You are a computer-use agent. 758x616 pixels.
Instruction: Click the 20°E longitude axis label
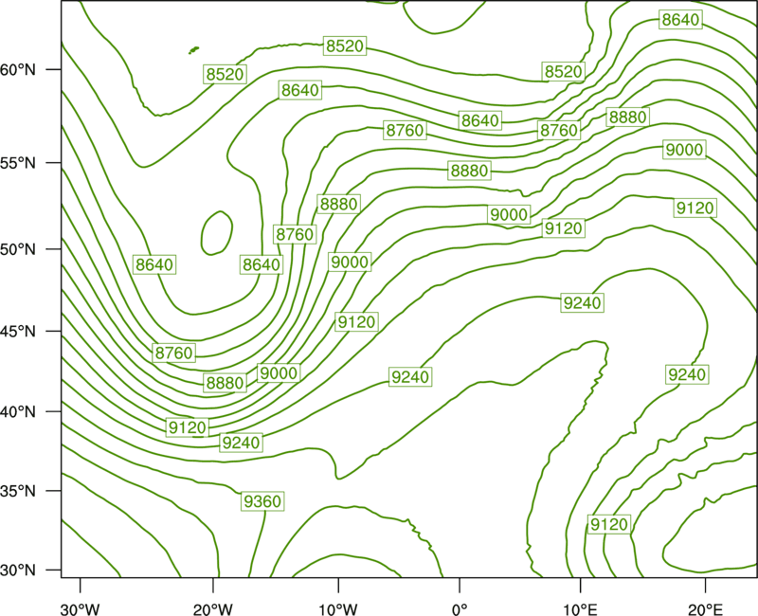(705, 609)
